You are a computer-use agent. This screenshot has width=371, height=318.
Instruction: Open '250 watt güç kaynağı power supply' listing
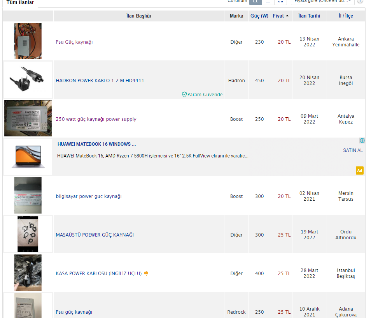tap(96, 119)
